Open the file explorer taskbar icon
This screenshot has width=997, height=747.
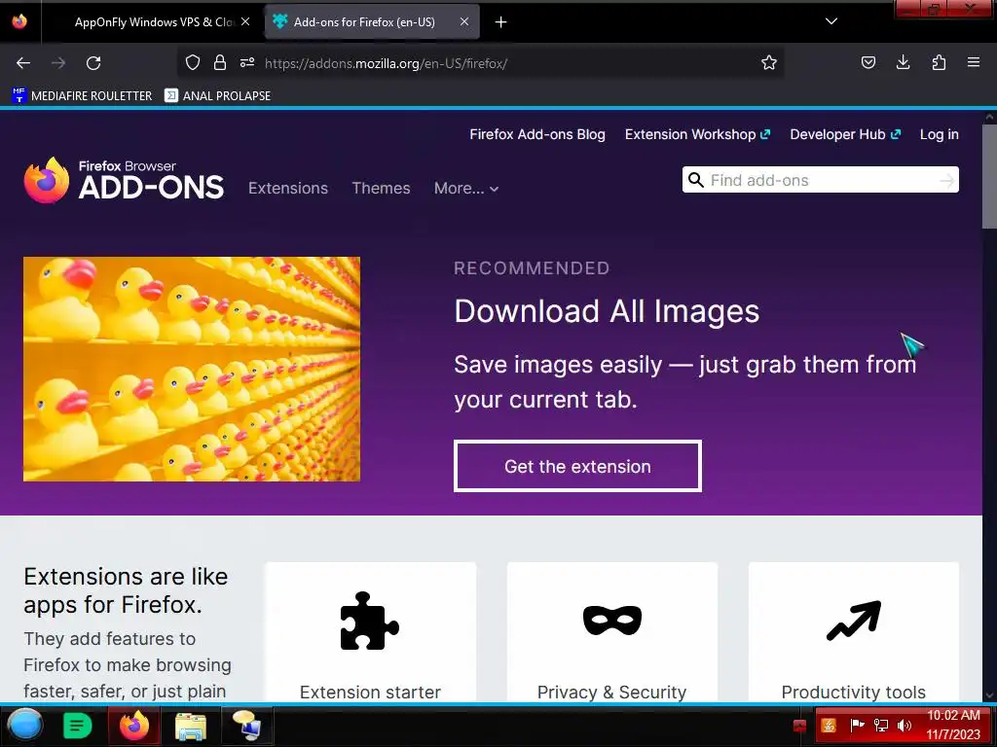pyautogui.click(x=191, y=726)
